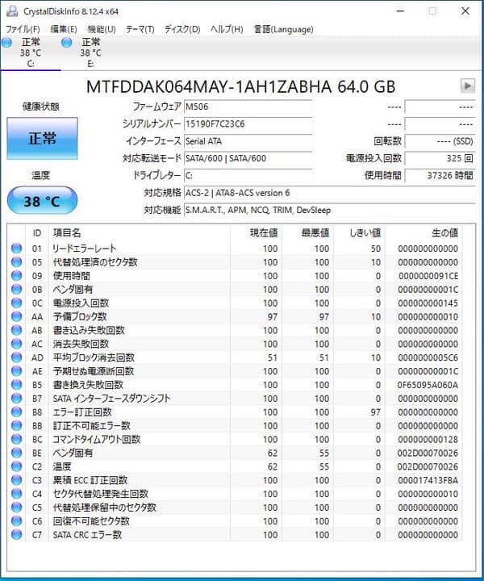Click the next disk arrow button
The image size is (484, 581).
468,86
